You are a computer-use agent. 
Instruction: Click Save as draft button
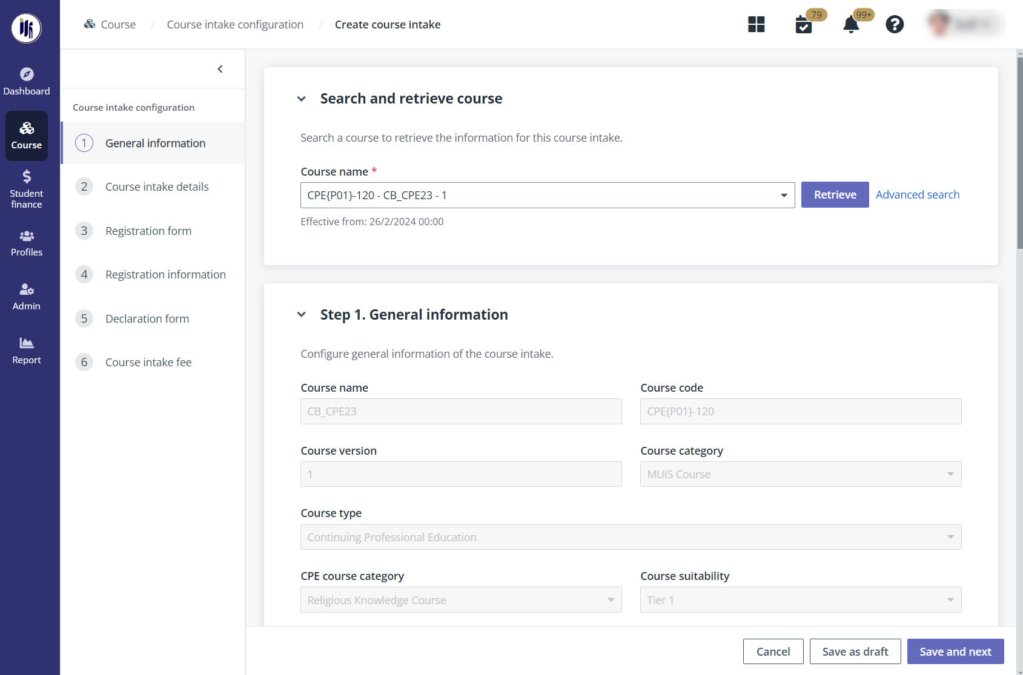(855, 651)
